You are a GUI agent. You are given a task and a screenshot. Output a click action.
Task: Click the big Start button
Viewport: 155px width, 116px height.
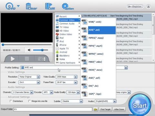click(140, 106)
